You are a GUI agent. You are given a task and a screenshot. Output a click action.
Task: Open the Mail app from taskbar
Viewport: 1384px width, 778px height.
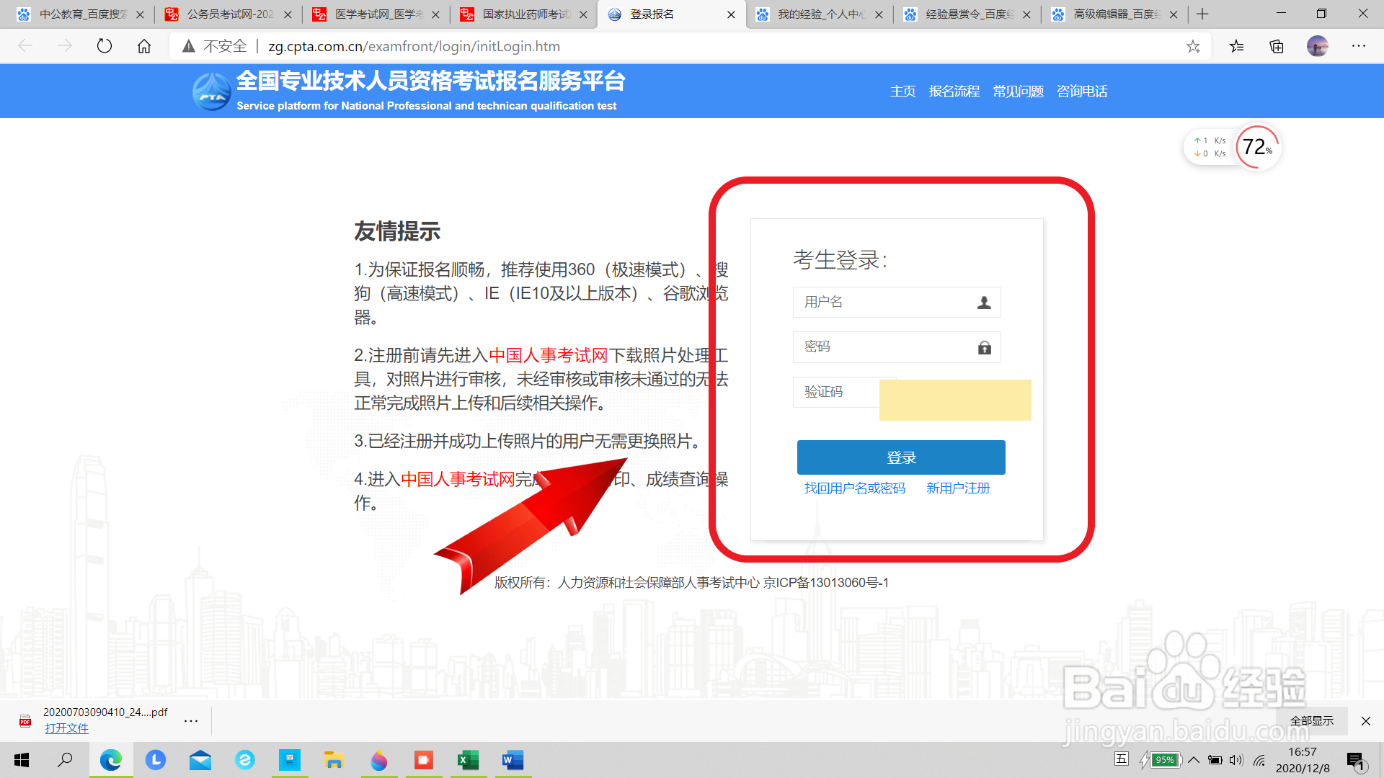(x=200, y=760)
